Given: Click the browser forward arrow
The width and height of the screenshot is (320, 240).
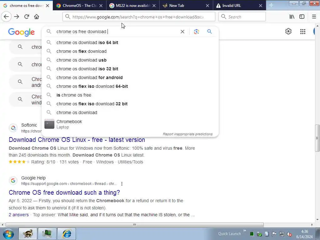Looking at the screenshot, I should [17, 17].
